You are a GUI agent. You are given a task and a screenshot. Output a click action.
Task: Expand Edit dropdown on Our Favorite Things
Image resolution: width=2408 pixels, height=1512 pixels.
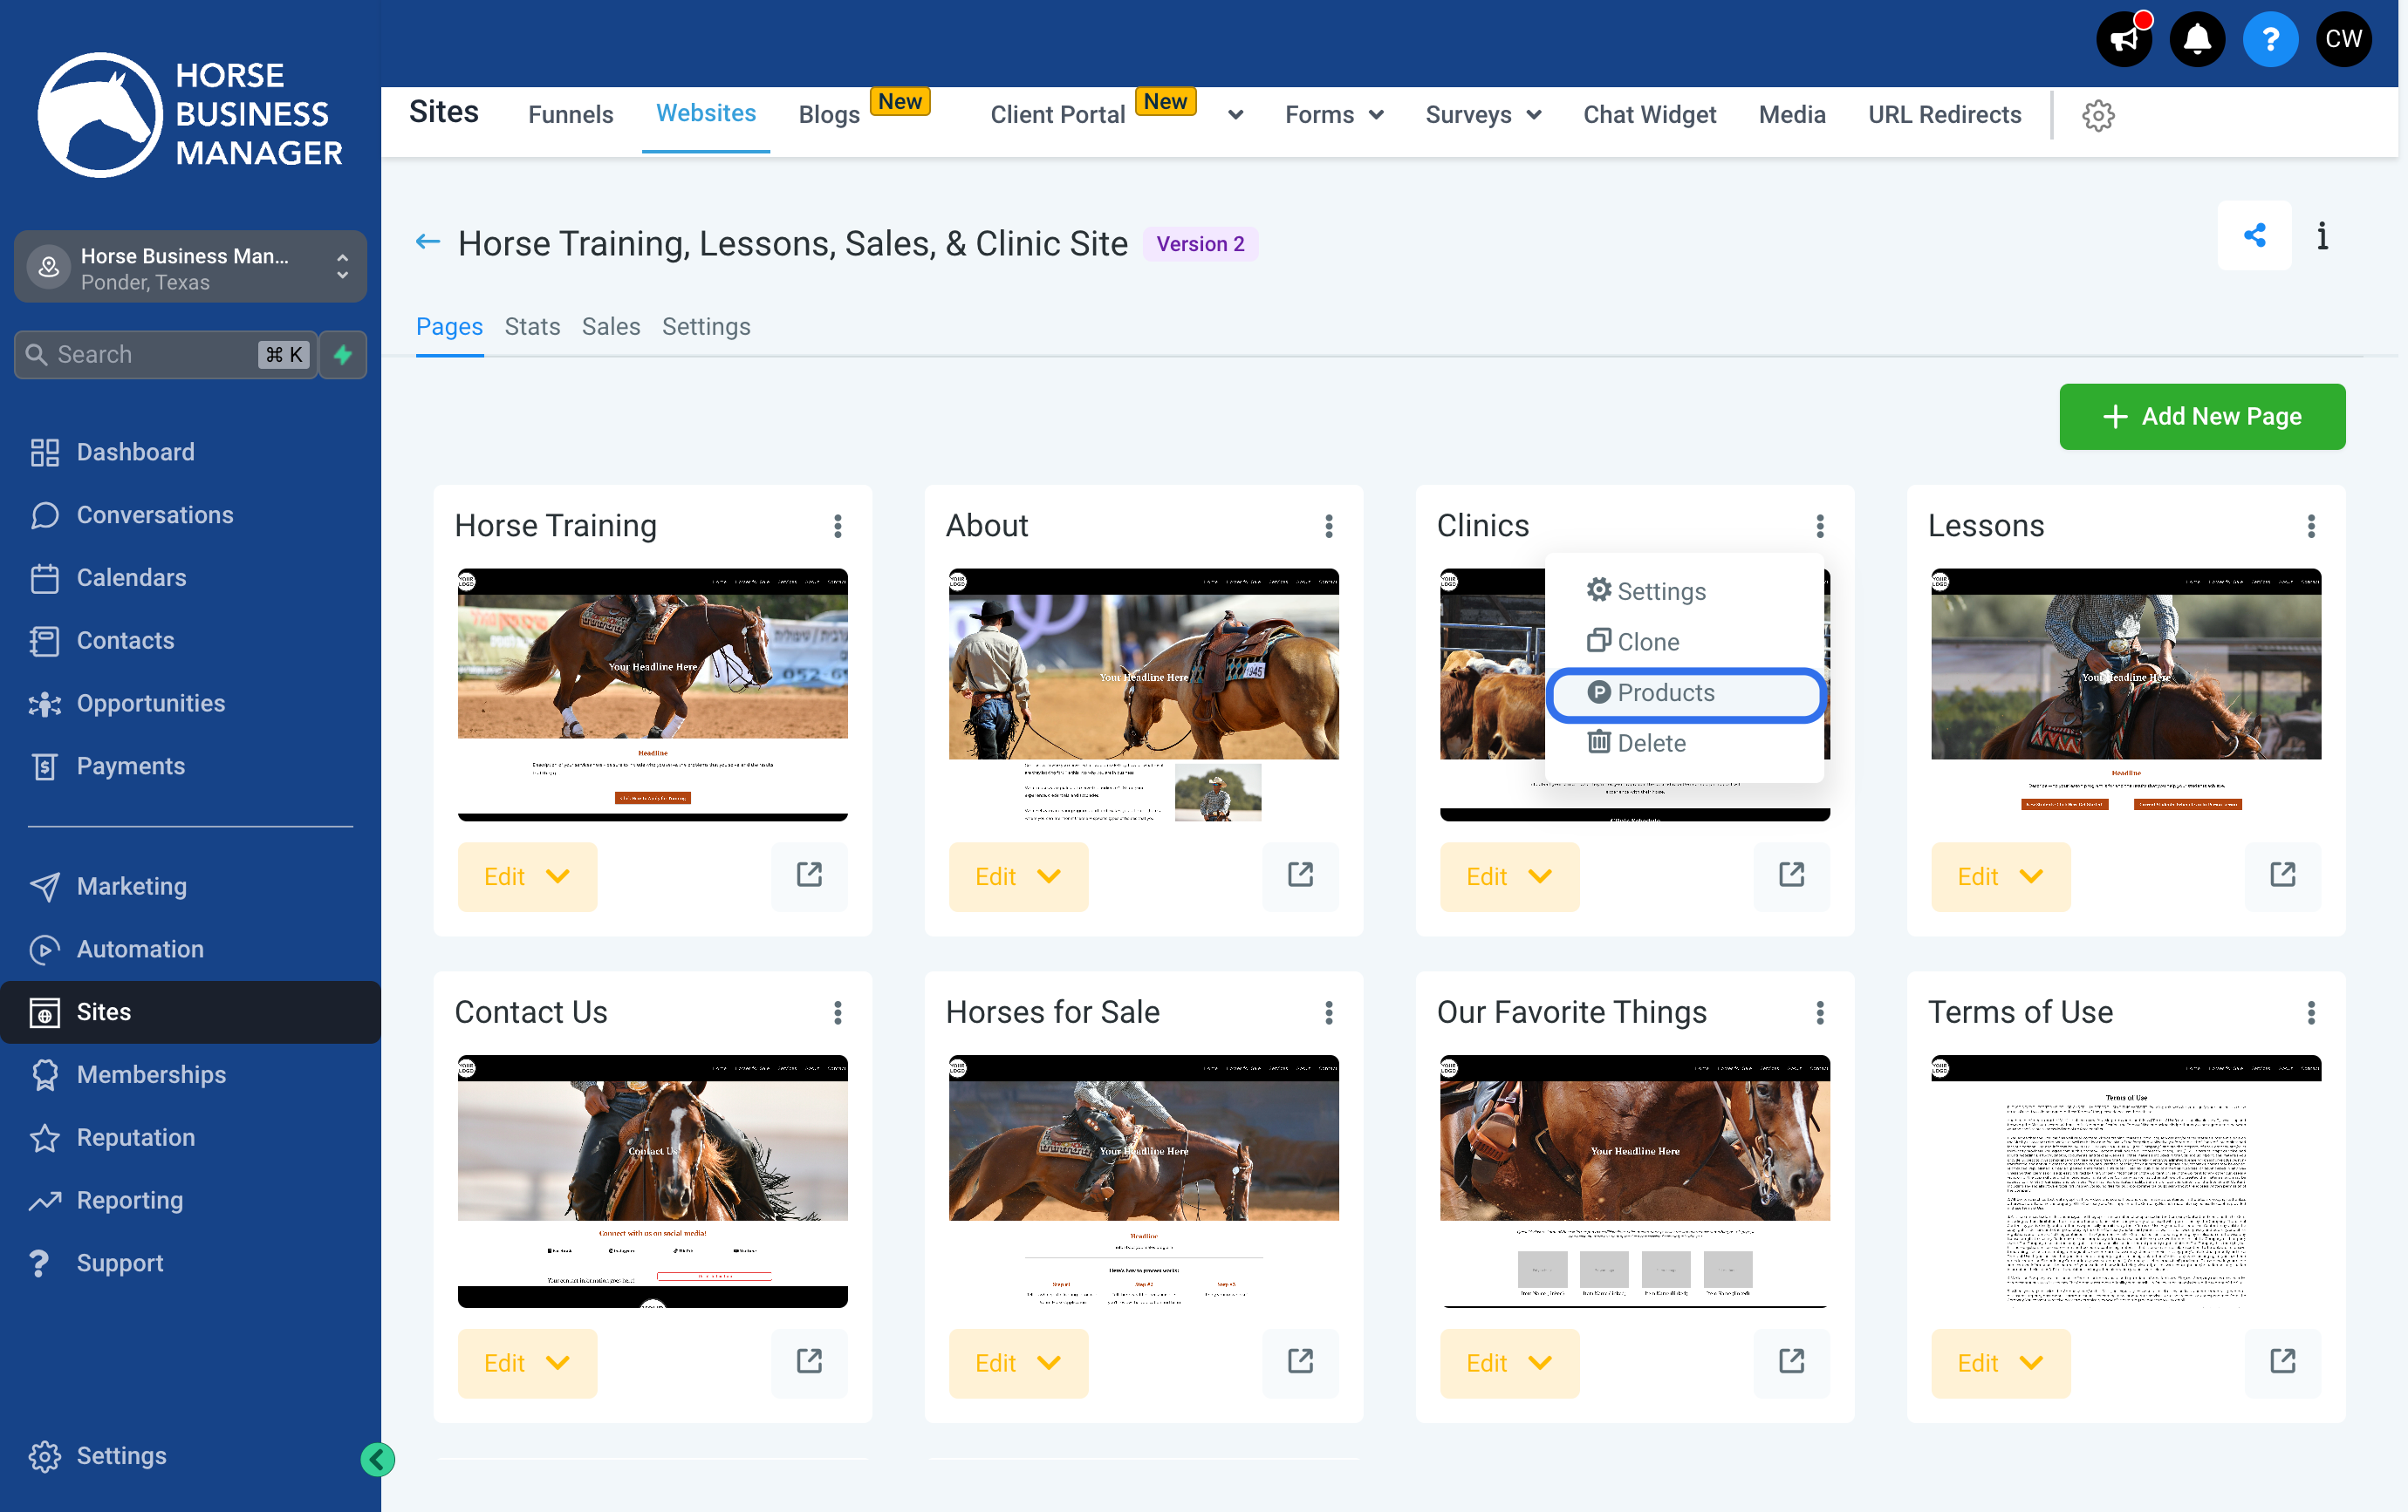pyautogui.click(x=1509, y=1362)
